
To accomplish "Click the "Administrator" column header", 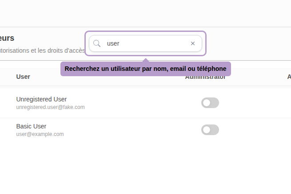I will (205, 80).
